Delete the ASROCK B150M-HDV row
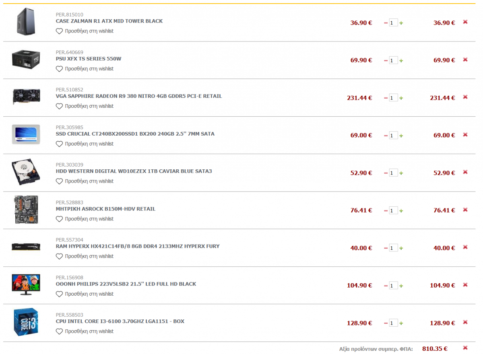This screenshot has height=354, width=483. (x=465, y=210)
